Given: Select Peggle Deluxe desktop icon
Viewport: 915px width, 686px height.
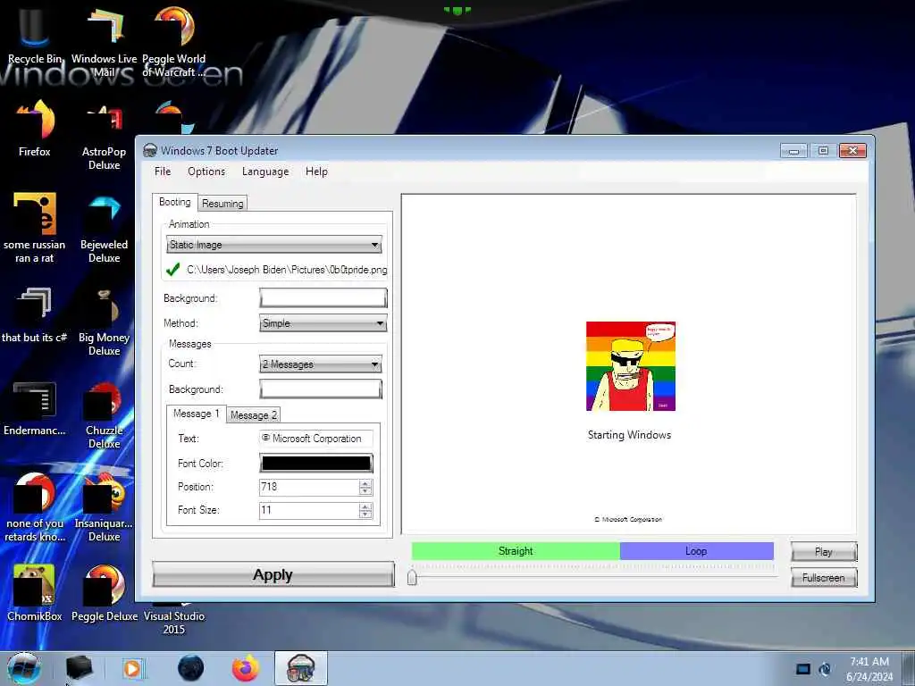Looking at the screenshot, I should [104, 592].
